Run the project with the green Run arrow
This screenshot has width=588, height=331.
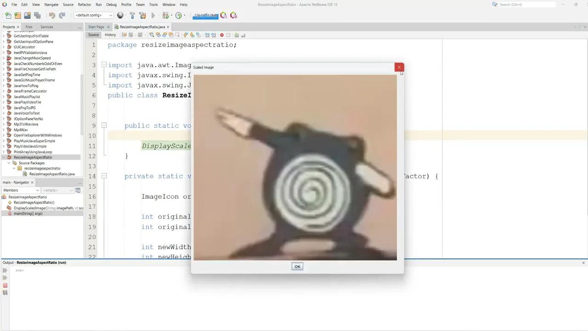pyautogui.click(x=153, y=15)
